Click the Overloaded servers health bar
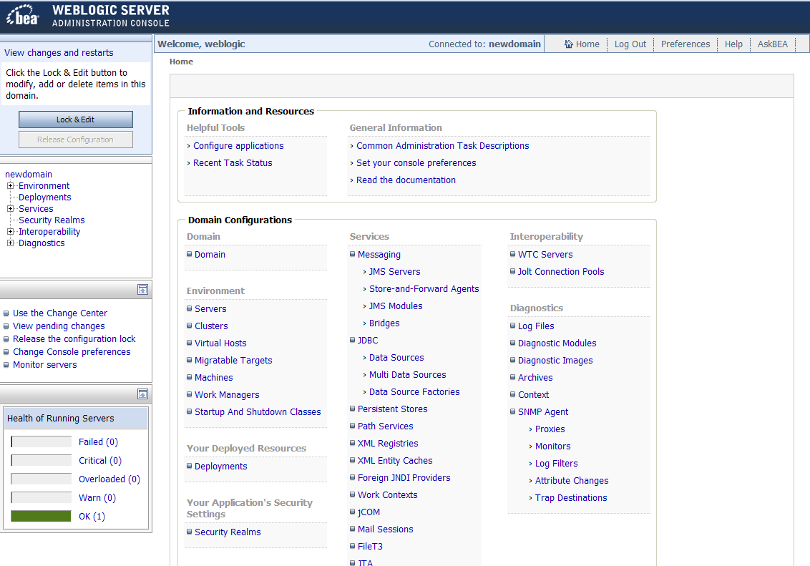810x566 pixels. point(41,479)
